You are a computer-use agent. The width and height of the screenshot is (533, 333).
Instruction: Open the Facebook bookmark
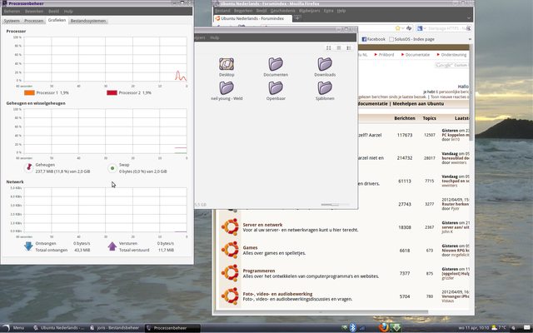(373, 39)
